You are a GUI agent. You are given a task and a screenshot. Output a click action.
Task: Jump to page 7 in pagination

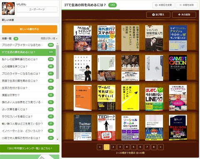click(x=147, y=147)
